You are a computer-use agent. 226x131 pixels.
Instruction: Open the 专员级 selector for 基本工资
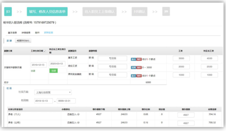[112, 58]
